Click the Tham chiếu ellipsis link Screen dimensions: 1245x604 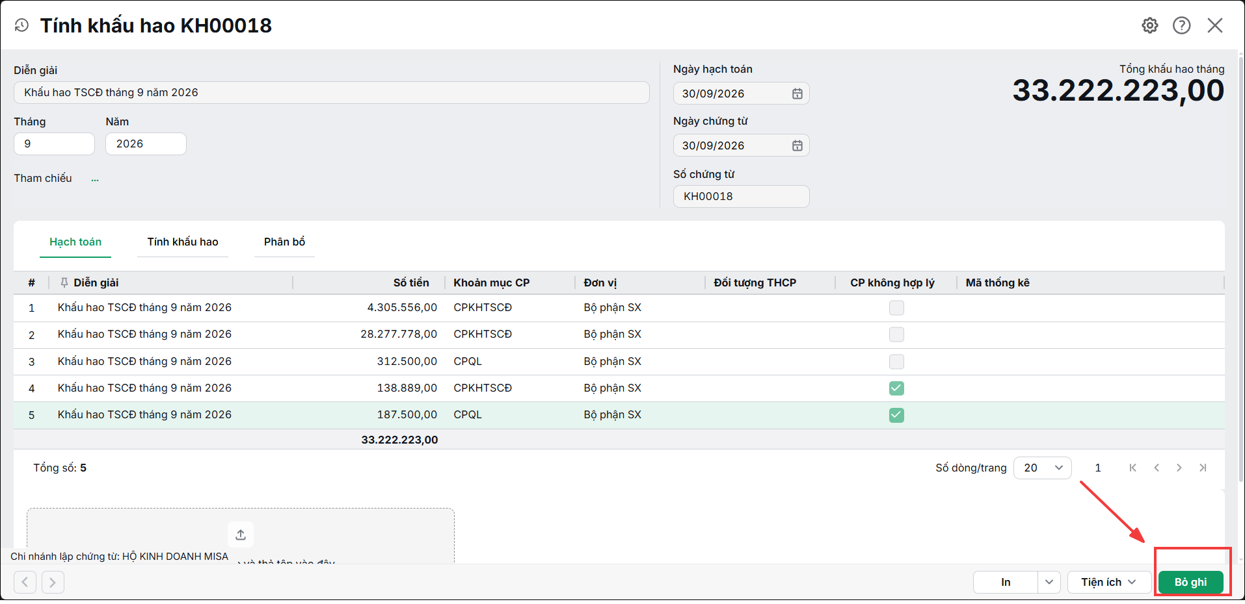coord(95,179)
